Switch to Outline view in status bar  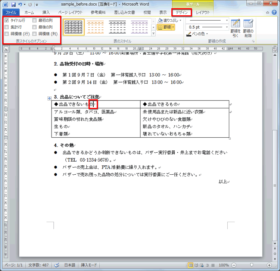(207, 265)
